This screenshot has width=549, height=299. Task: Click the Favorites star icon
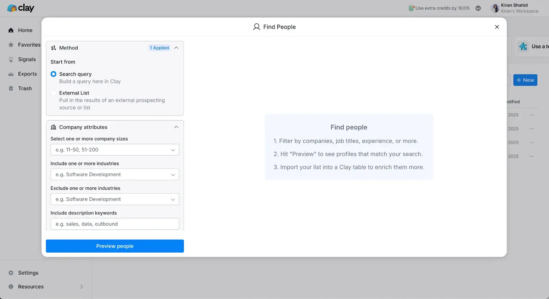click(x=11, y=45)
